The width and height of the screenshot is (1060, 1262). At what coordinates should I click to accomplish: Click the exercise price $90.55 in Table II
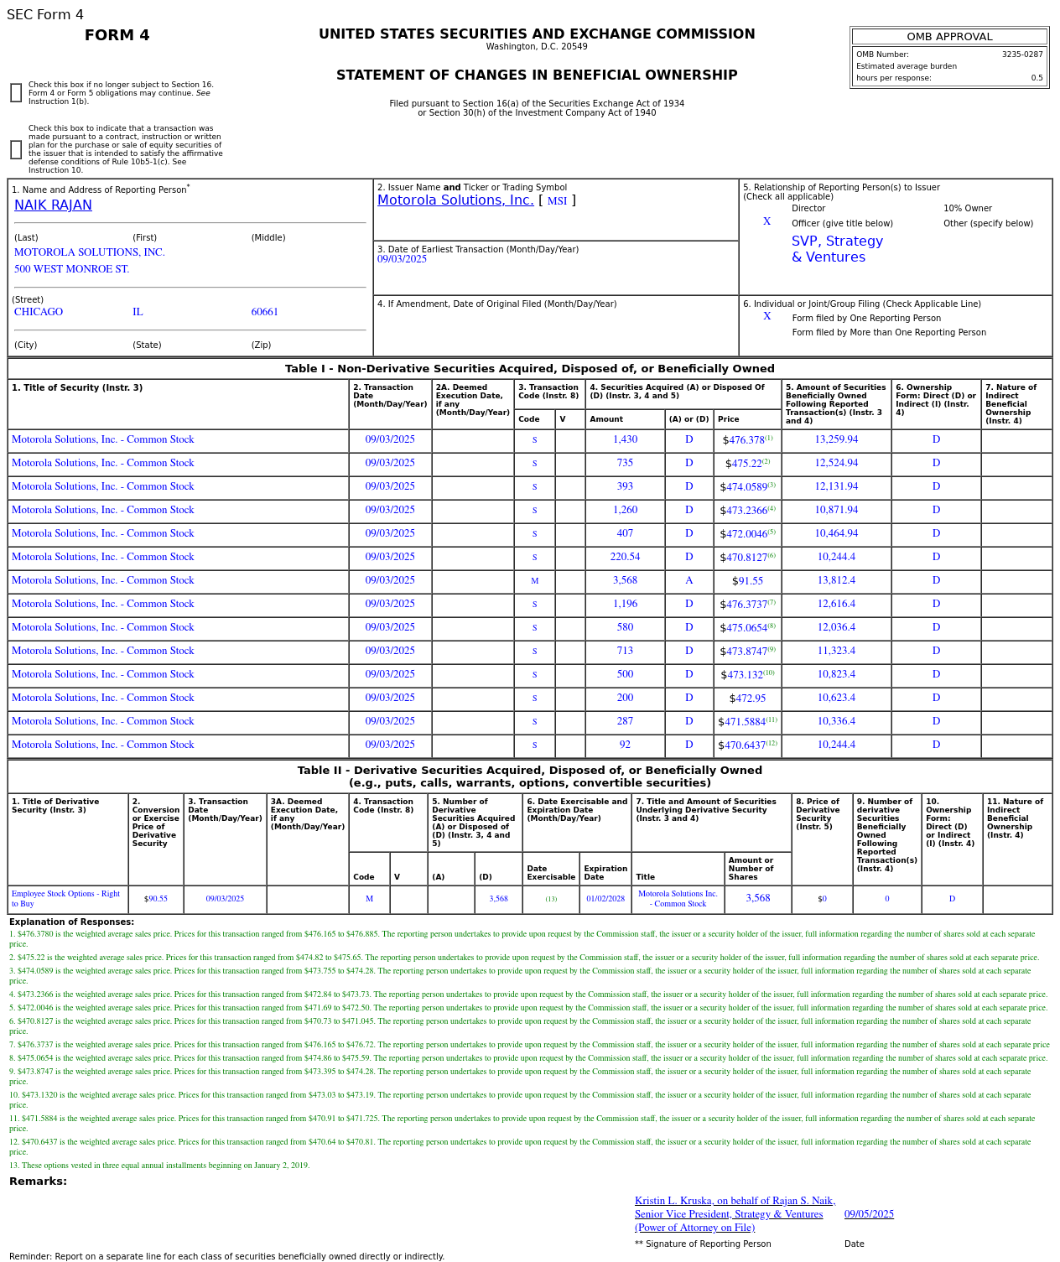156,899
